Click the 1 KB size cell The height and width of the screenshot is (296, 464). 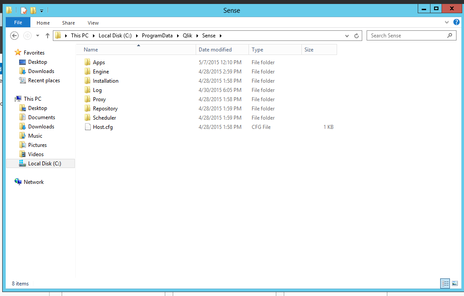(328, 127)
